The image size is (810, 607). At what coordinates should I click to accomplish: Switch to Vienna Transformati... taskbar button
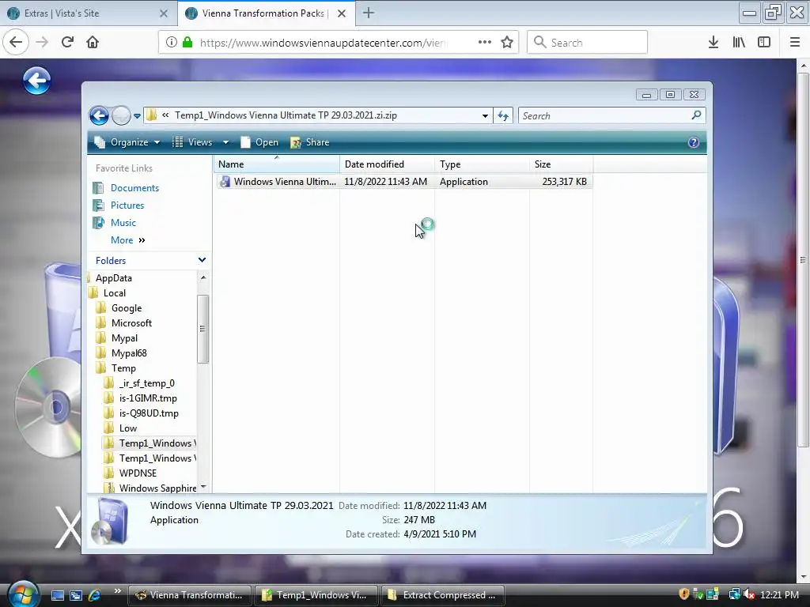coord(190,595)
